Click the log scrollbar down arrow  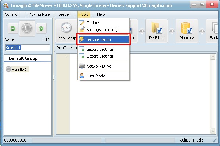click(213, 131)
